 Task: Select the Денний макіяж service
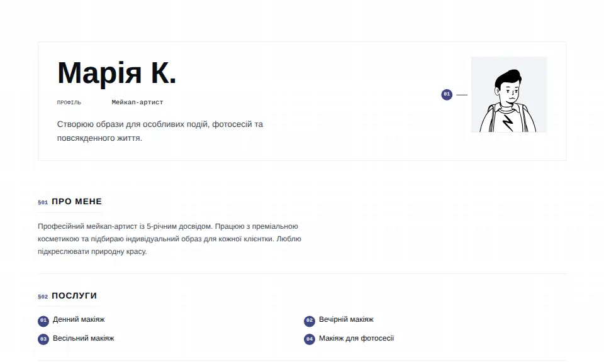(x=79, y=319)
